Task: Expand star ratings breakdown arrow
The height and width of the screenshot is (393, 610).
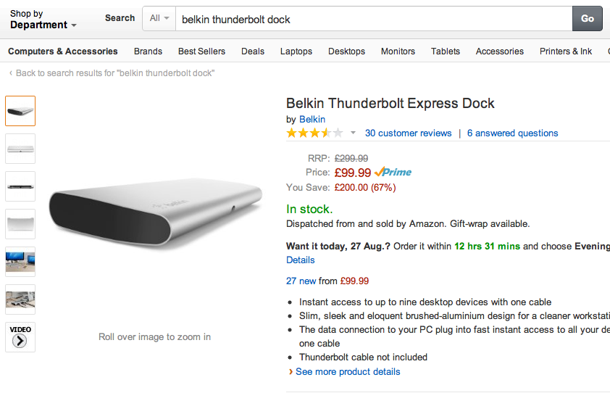Action: click(x=353, y=133)
